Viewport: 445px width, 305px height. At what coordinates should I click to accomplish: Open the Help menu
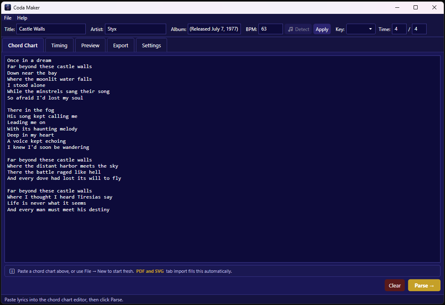(22, 18)
